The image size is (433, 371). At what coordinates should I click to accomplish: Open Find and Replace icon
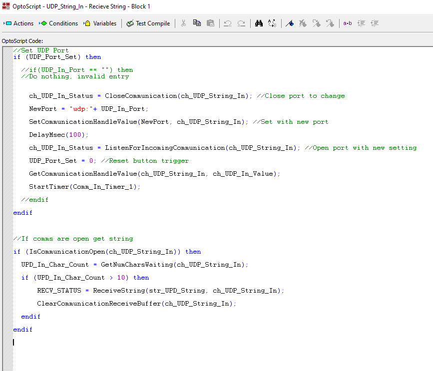[272, 23]
